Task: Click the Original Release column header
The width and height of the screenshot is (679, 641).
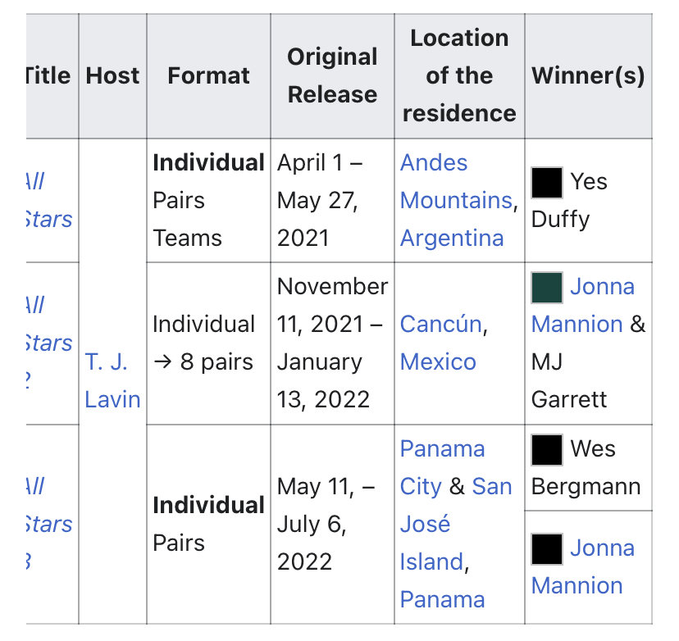Action: point(332,75)
